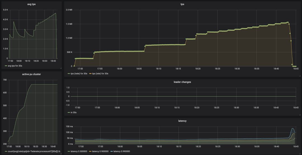Click blue color marker for latency 0.990000
Screen dimensions: 302x155
click(112, 151)
